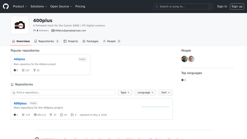
Task: Click the second member avatar under People
Action: (x=191, y=59)
